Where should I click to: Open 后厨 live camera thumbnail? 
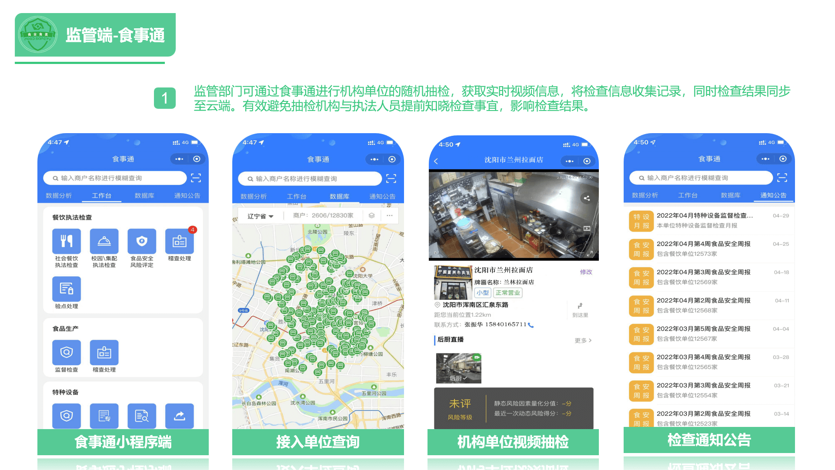tap(458, 368)
